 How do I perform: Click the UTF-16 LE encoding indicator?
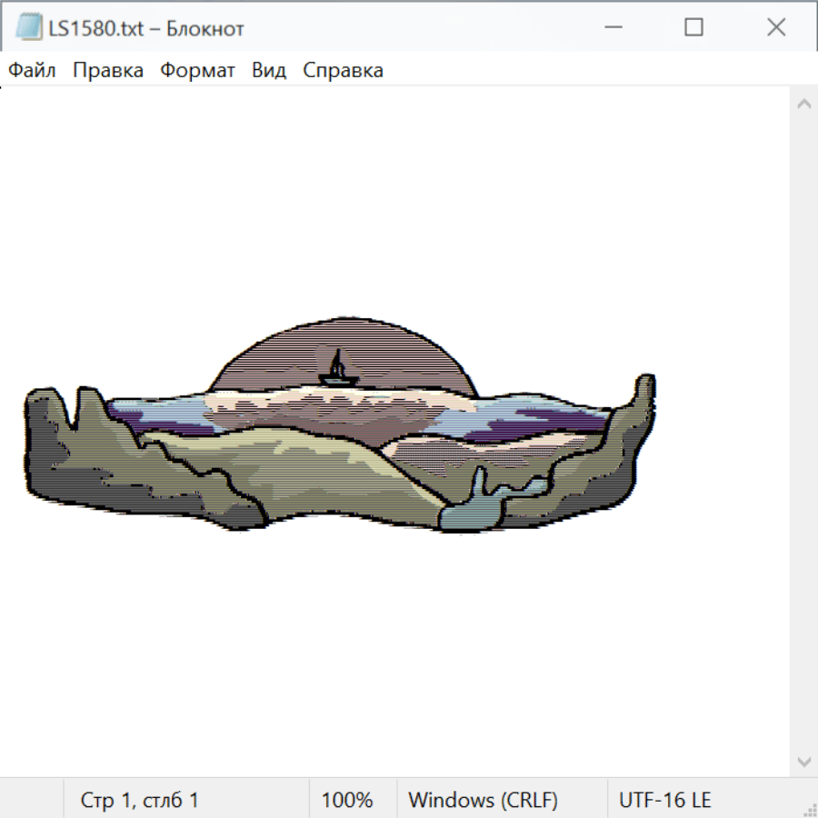click(x=664, y=800)
